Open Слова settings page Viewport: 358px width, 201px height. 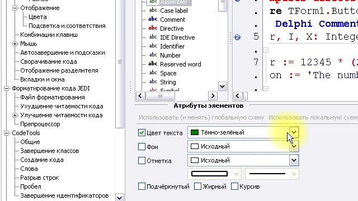(29, 169)
